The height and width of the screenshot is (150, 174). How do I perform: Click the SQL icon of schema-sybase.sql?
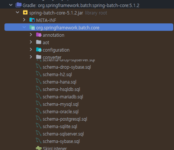click(x=39, y=141)
